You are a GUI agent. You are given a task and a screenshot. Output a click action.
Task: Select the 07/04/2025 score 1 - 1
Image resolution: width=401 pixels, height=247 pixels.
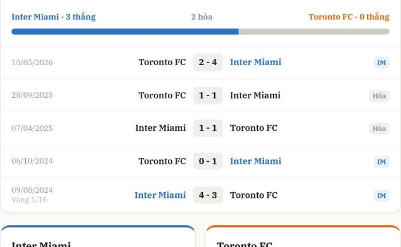tap(208, 128)
